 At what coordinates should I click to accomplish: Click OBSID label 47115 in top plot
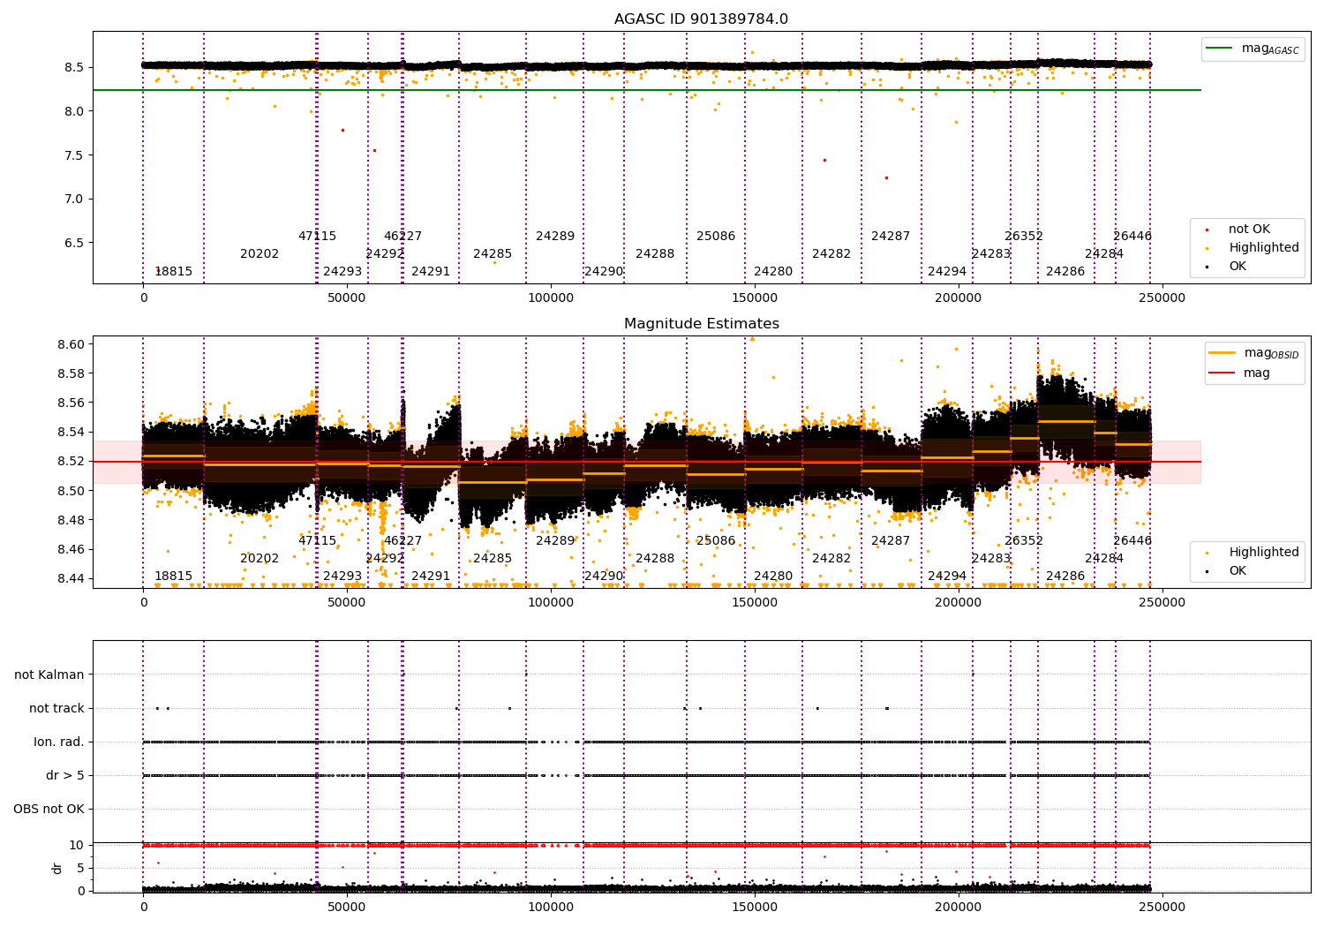[x=317, y=237]
